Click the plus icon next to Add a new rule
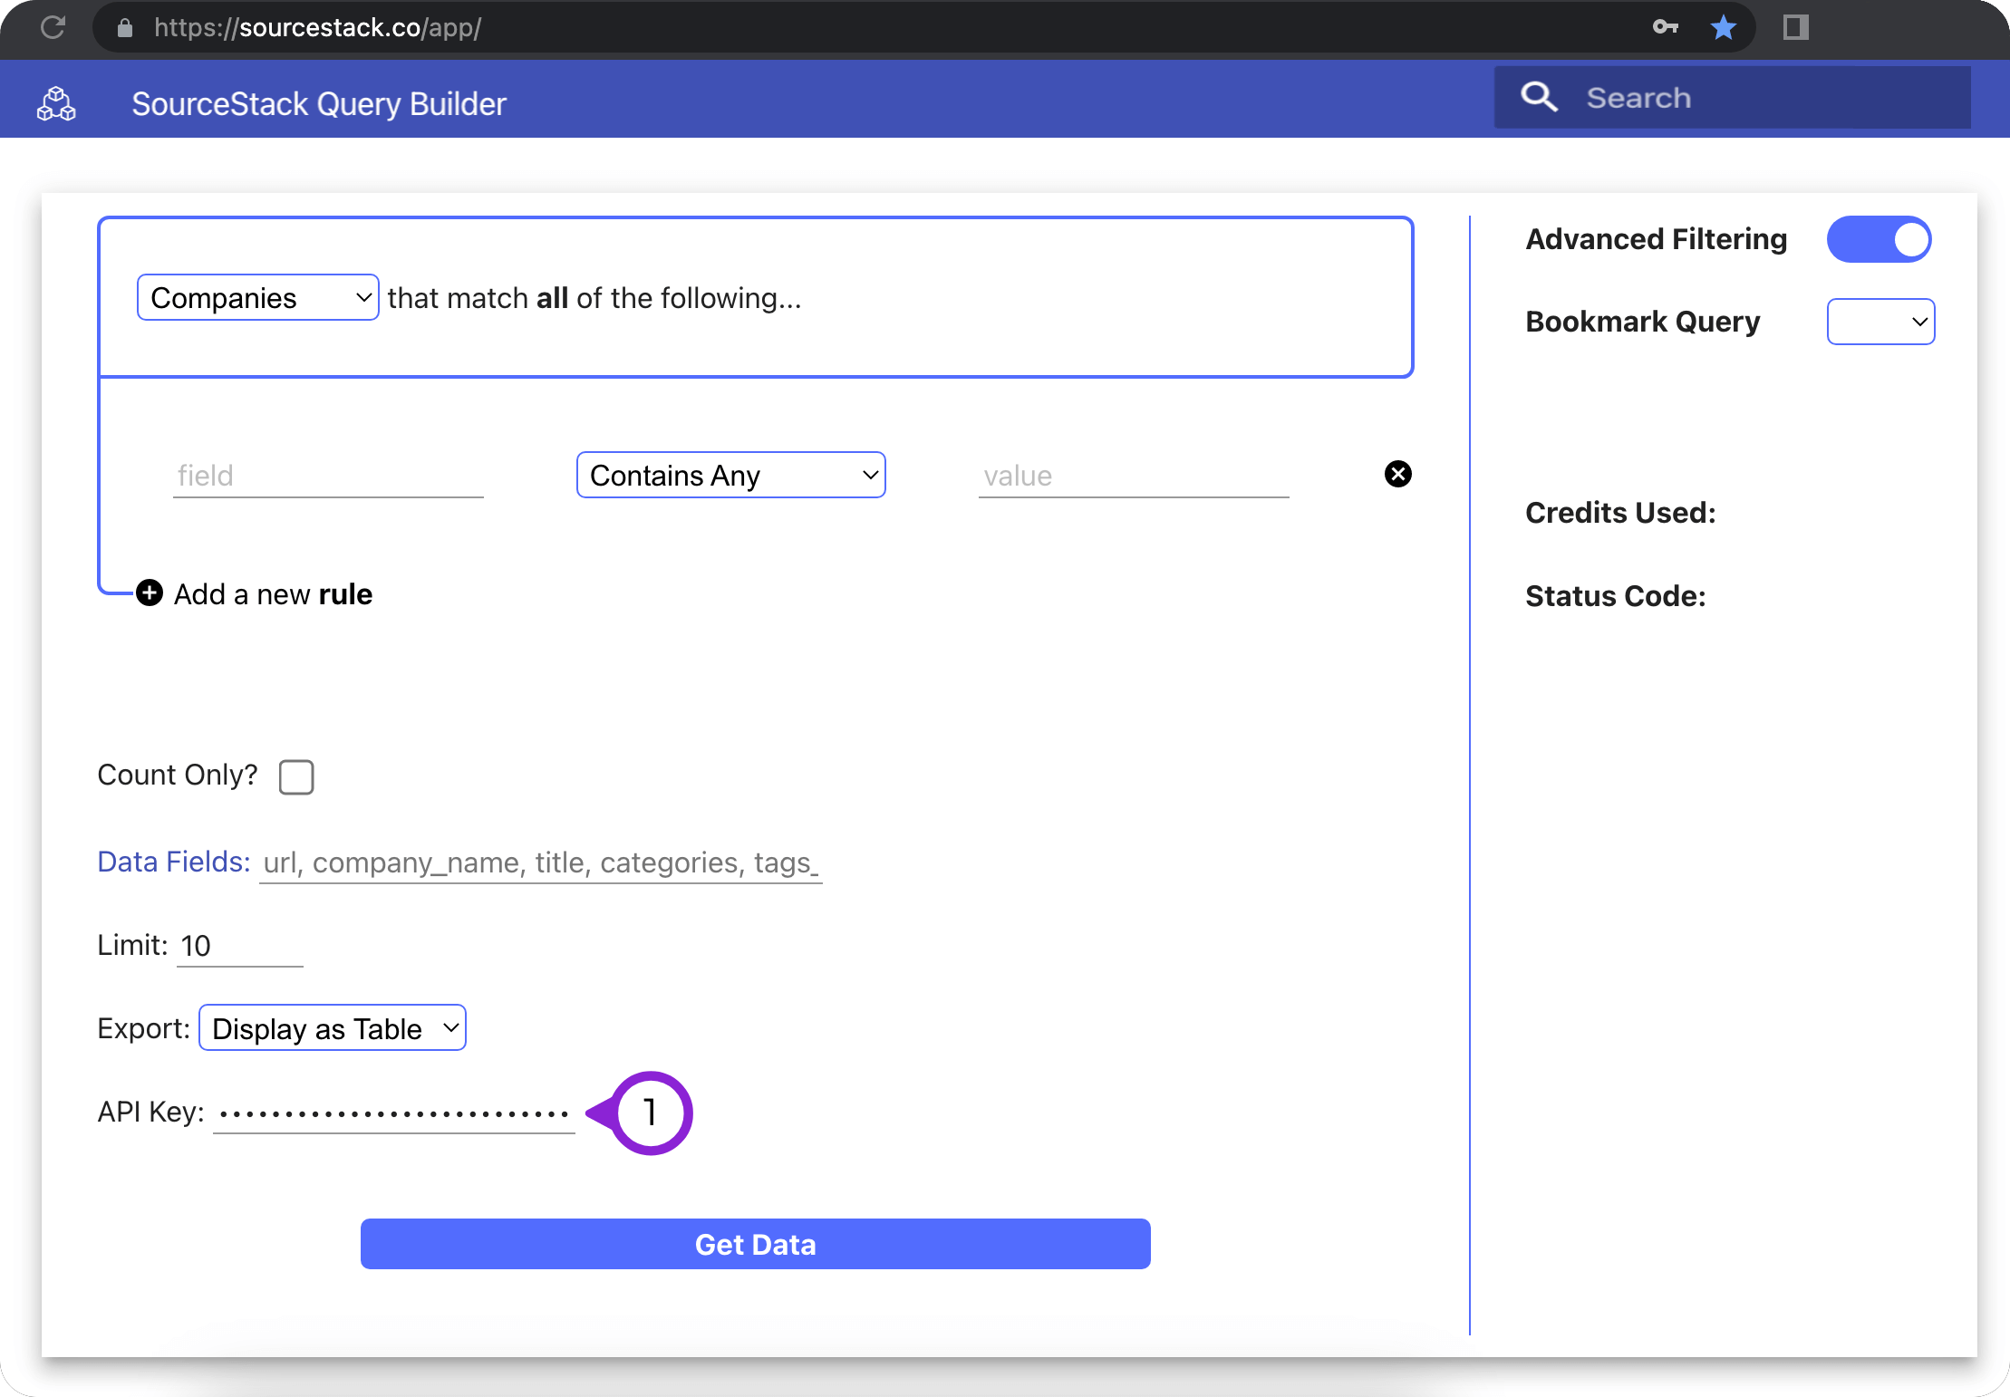Image resolution: width=2010 pixels, height=1397 pixels. point(149,593)
